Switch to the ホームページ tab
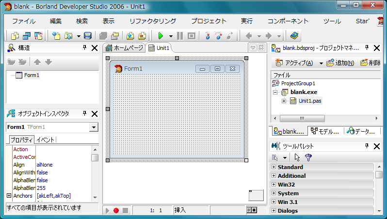This screenshot has width=387, height=219. click(124, 48)
